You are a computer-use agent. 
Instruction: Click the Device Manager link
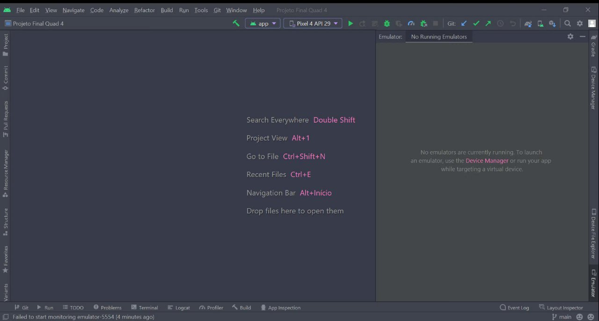(x=487, y=160)
